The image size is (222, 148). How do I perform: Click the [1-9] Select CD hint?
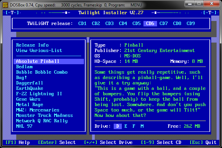point(161,142)
